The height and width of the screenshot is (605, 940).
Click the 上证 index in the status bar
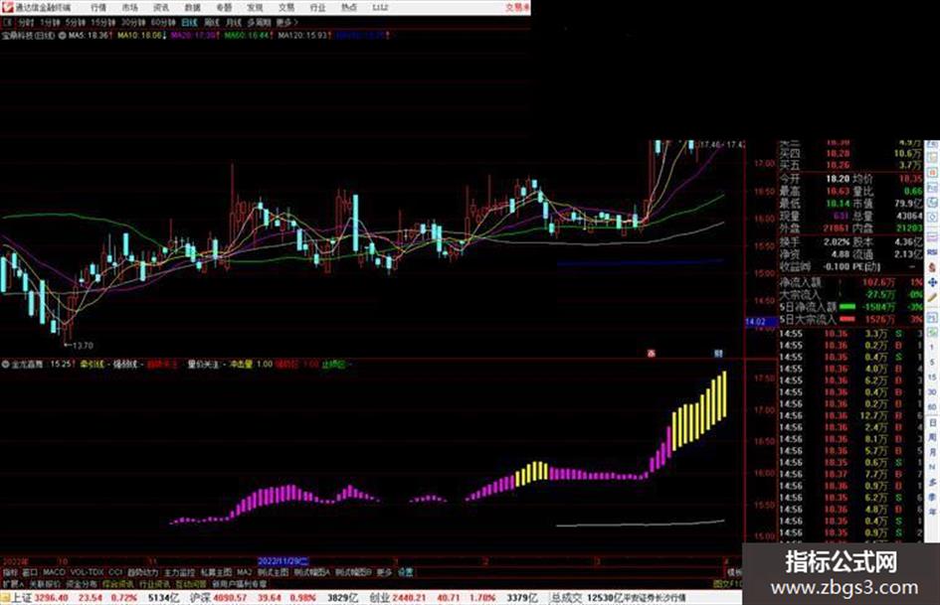click(x=22, y=598)
